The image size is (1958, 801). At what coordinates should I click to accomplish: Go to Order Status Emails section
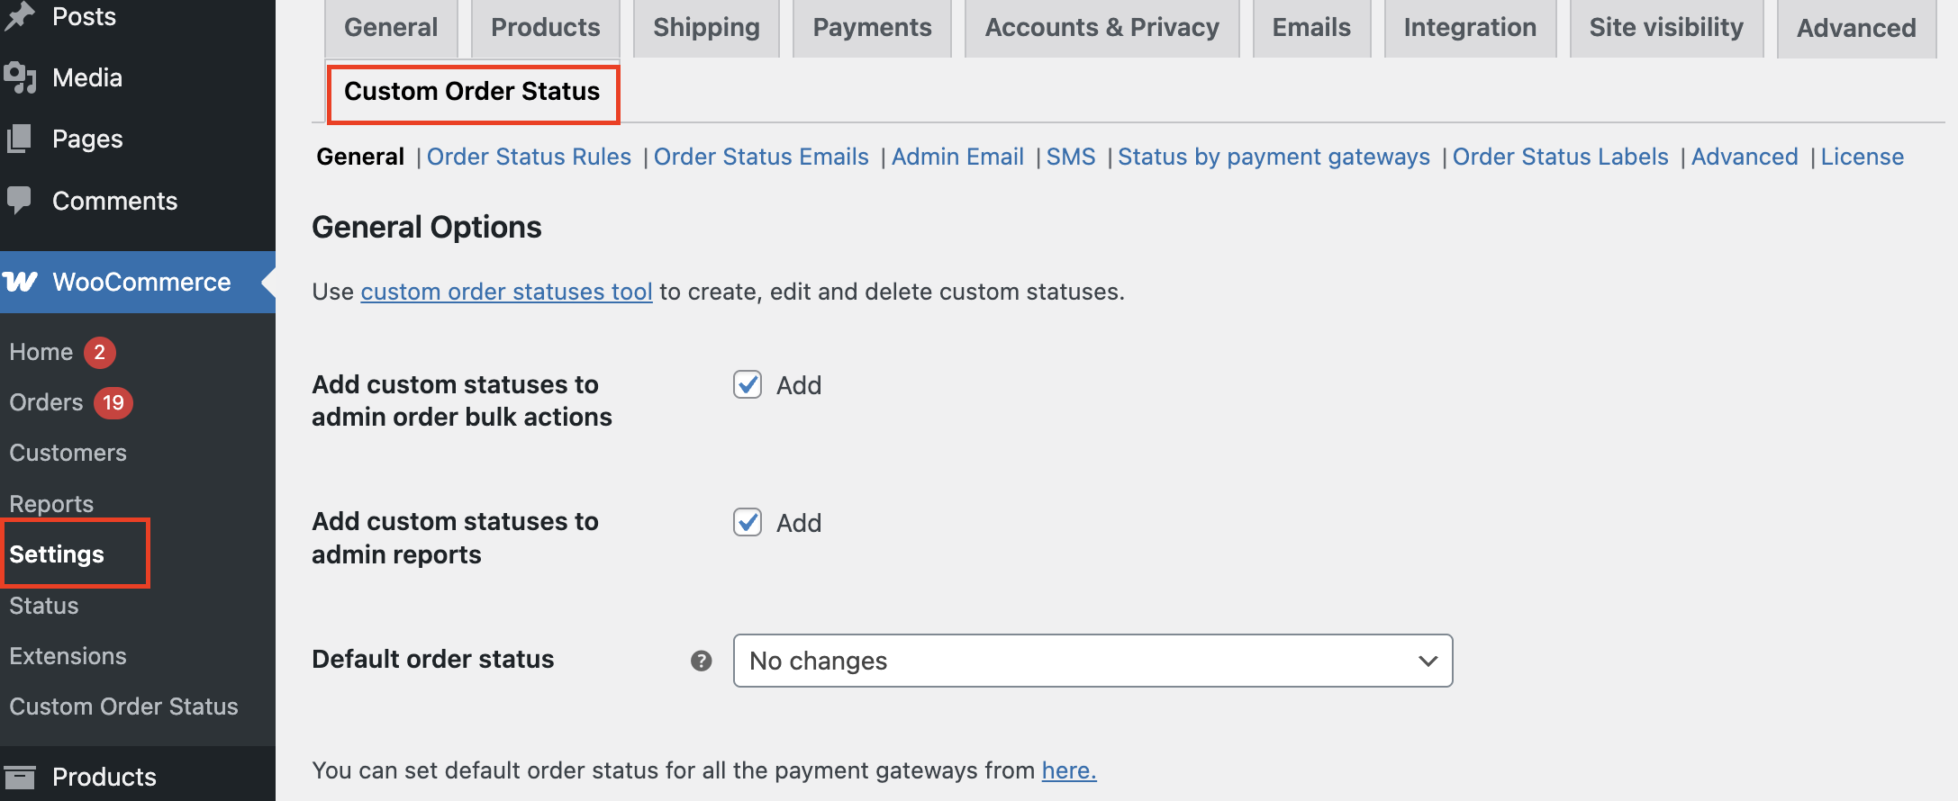pos(761,157)
